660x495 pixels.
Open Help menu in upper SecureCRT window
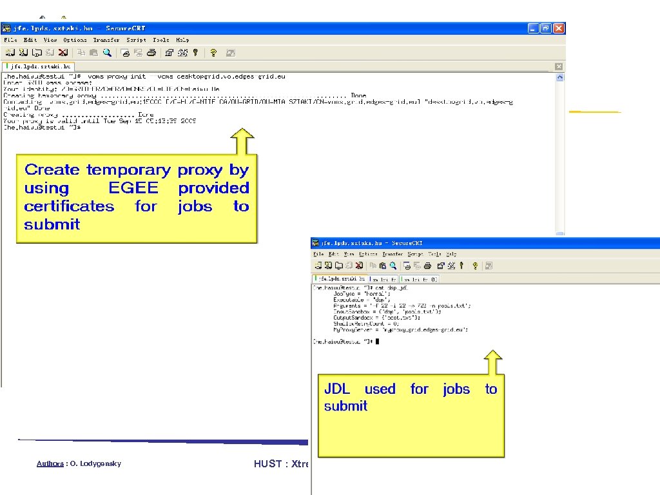(x=182, y=40)
